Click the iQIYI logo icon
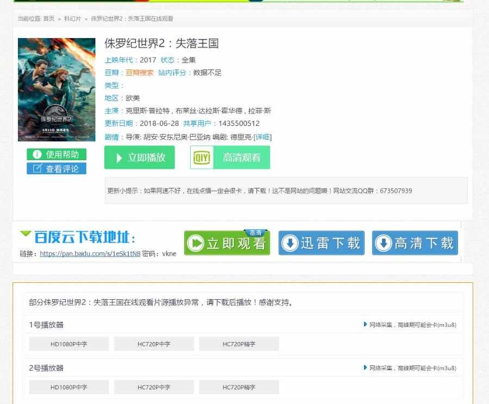This screenshot has height=404, width=489. tap(202, 157)
